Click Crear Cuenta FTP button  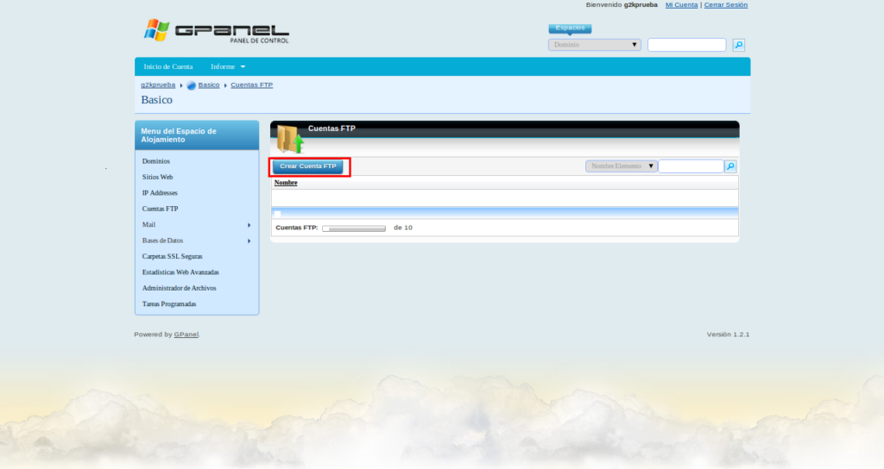(308, 166)
